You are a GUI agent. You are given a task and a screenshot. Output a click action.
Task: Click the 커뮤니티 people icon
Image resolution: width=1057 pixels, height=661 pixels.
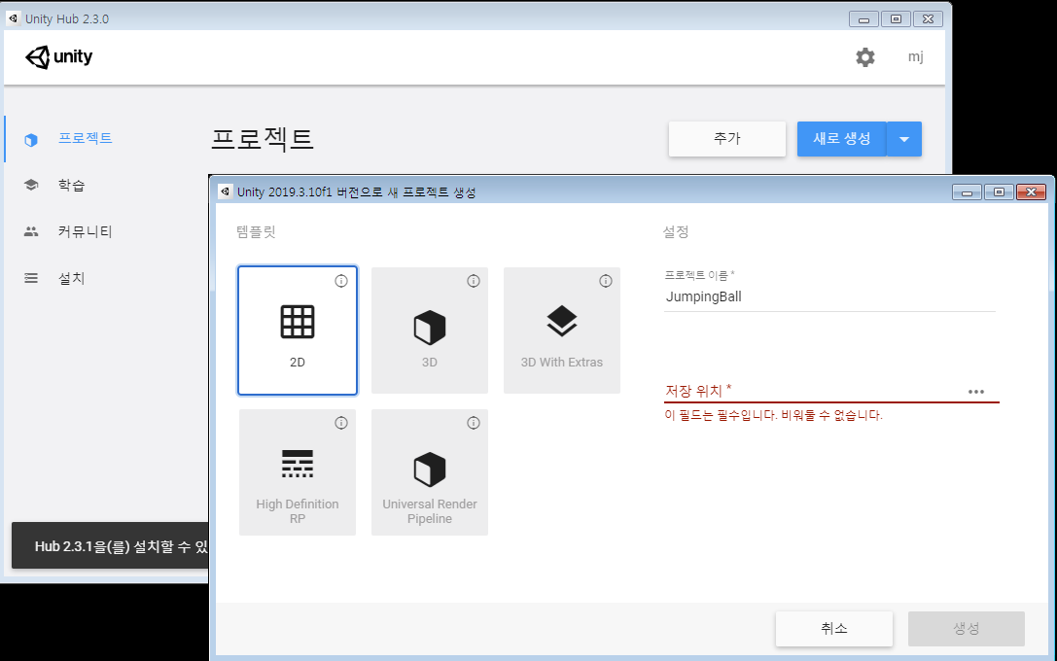[x=31, y=231]
